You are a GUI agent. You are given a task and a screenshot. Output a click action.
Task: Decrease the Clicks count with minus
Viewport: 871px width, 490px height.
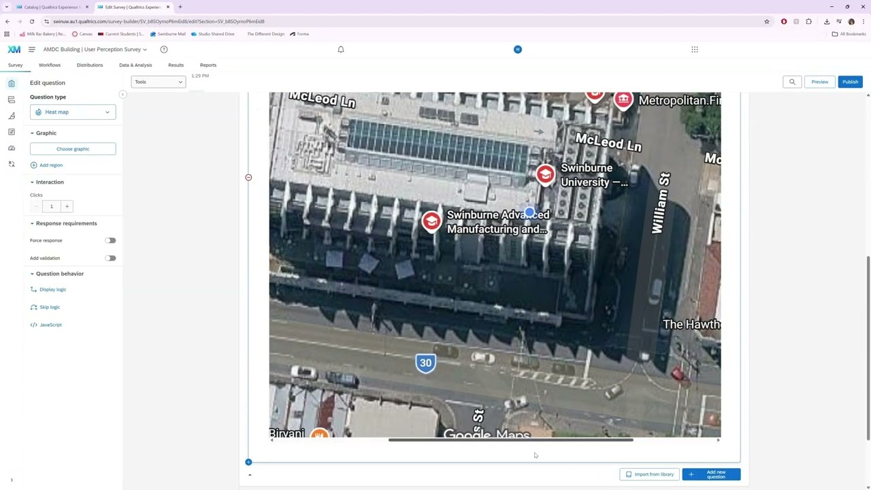tap(36, 206)
